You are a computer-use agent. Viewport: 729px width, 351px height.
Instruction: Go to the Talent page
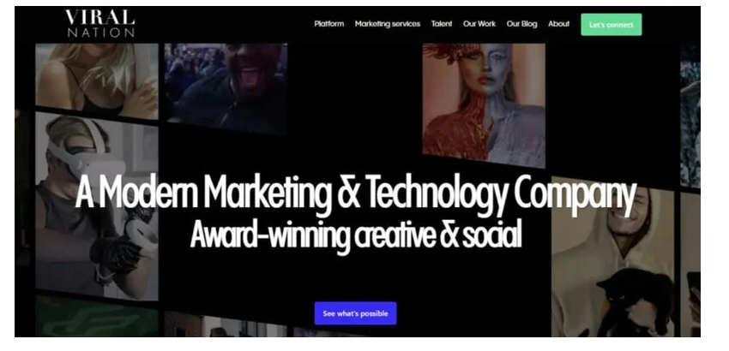(x=442, y=24)
